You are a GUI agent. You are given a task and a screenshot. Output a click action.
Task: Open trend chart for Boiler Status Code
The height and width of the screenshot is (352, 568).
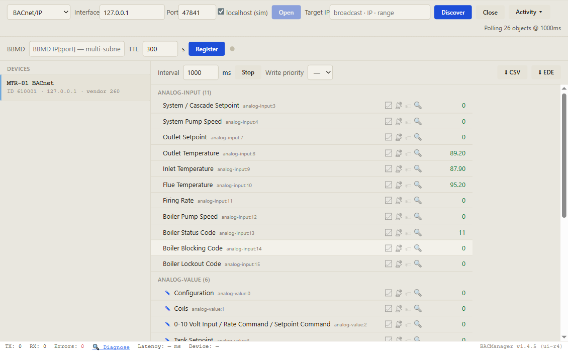pos(389,232)
